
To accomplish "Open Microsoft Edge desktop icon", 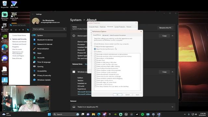I will [5, 49].
